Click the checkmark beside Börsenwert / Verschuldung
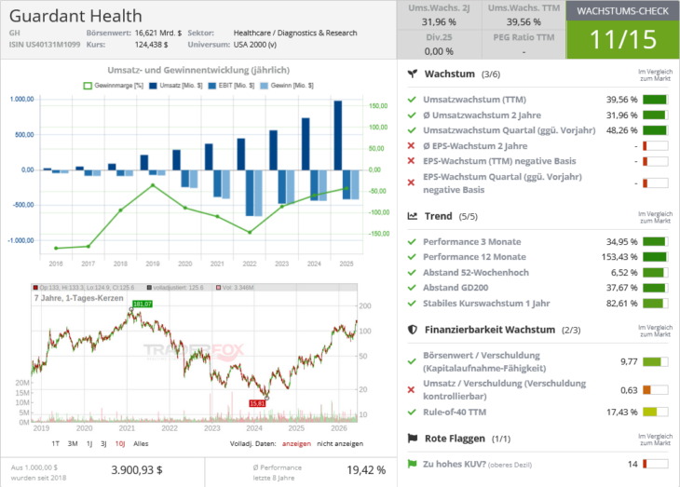 [412, 361]
